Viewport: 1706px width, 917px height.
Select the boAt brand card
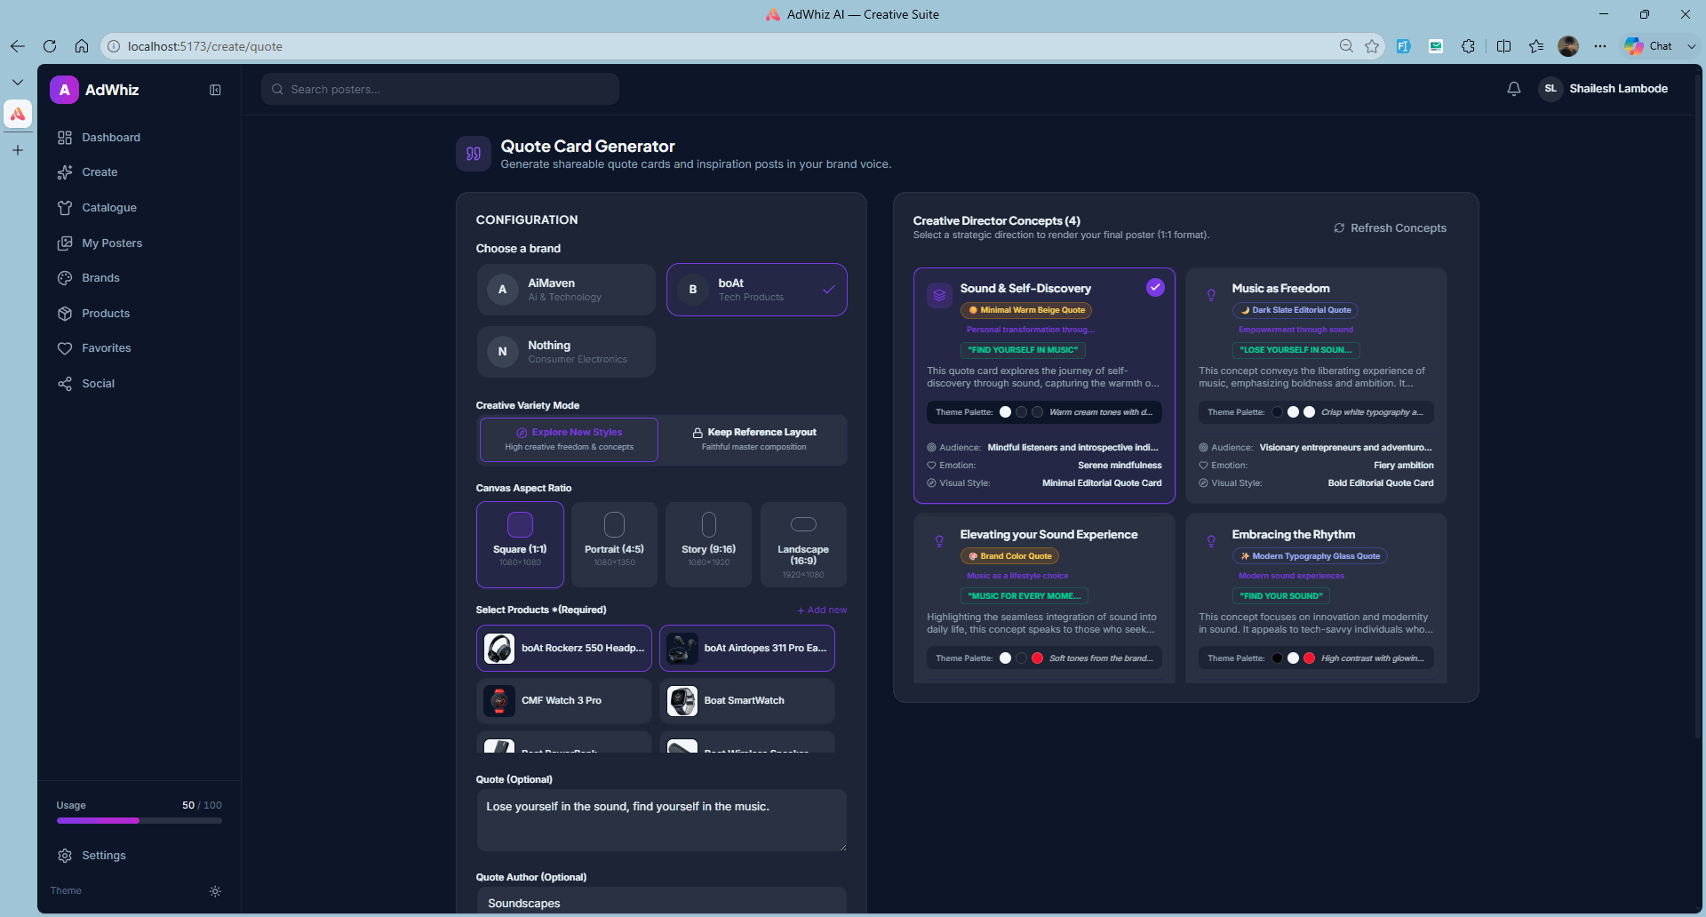(756, 290)
